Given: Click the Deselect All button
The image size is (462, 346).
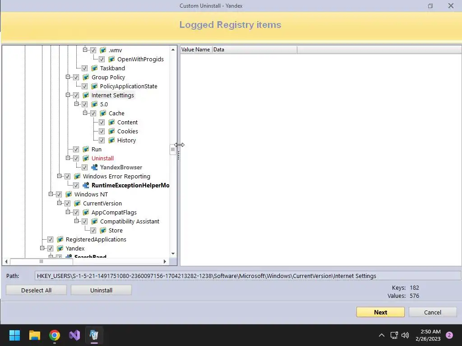Looking at the screenshot, I should click(x=36, y=290).
